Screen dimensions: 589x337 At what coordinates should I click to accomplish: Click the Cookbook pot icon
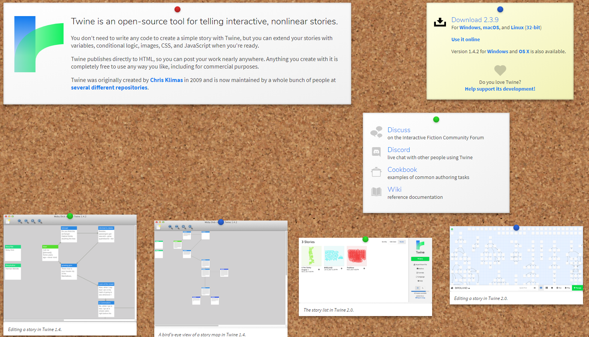[x=376, y=172]
